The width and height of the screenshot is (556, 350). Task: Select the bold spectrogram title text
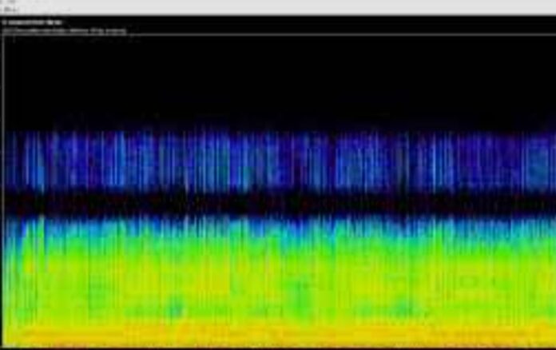click(32, 22)
